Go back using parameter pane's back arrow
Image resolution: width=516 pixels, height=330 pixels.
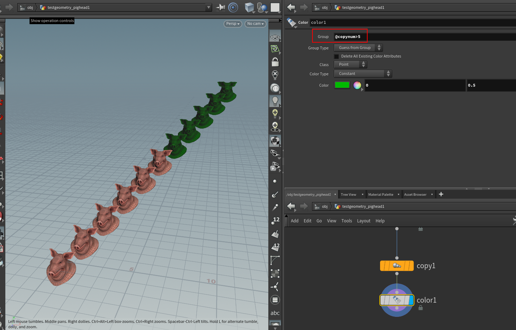click(291, 7)
